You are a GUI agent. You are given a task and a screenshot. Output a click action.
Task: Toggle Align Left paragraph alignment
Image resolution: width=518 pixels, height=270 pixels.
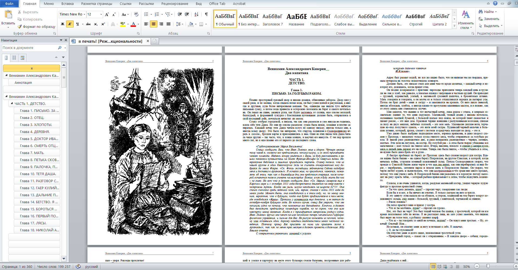coord(146,24)
